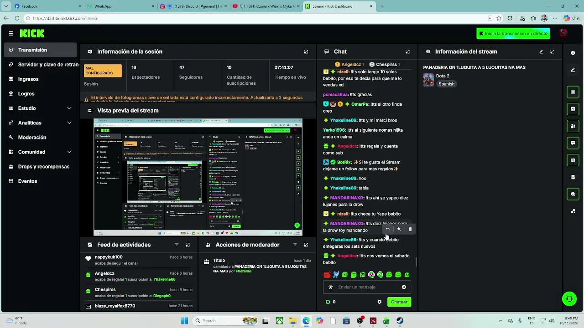Viewport: 584px width, 328px height.
Task: Open Steam from the taskbar
Action: [x=400, y=321]
